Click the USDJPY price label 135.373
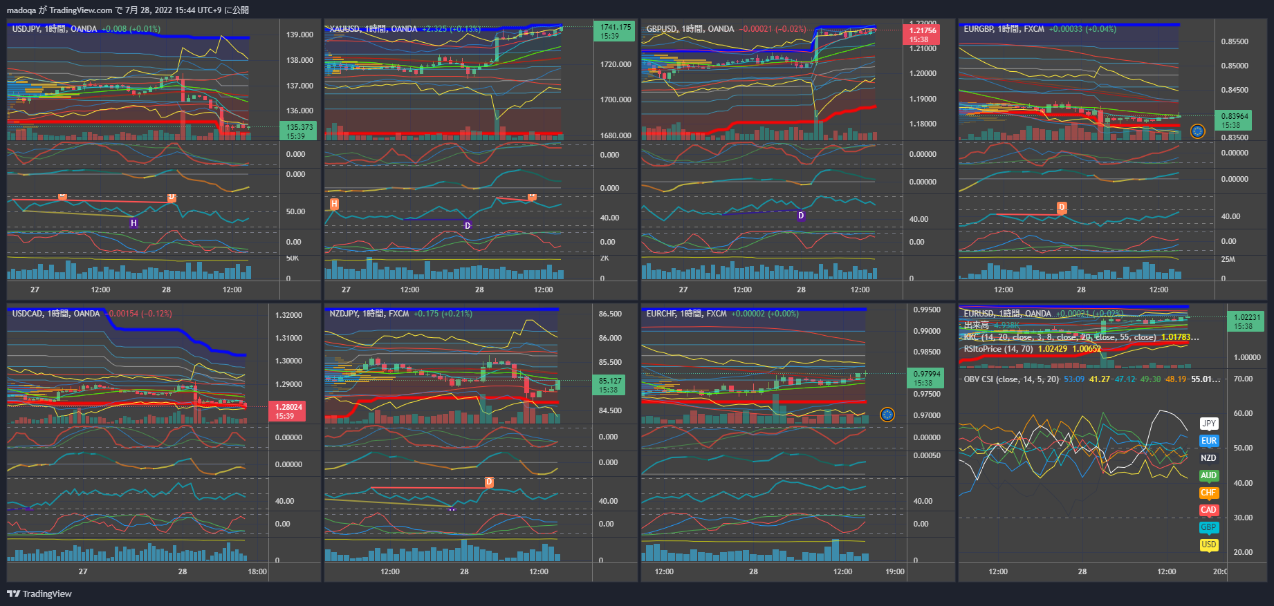The width and height of the screenshot is (1274, 606). coord(298,131)
